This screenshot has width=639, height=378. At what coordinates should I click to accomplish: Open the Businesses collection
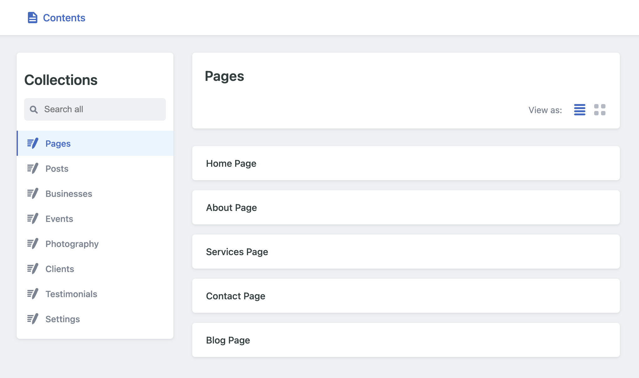point(95,193)
